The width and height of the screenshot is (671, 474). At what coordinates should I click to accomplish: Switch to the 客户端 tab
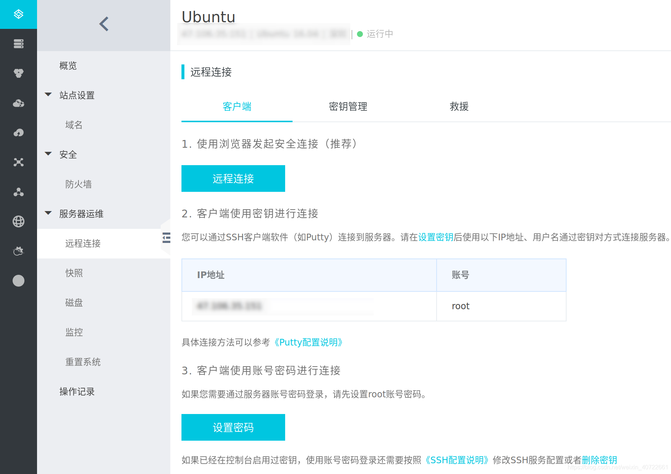[x=237, y=107]
